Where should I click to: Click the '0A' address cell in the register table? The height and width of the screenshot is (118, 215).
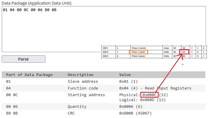(x=184, y=48)
